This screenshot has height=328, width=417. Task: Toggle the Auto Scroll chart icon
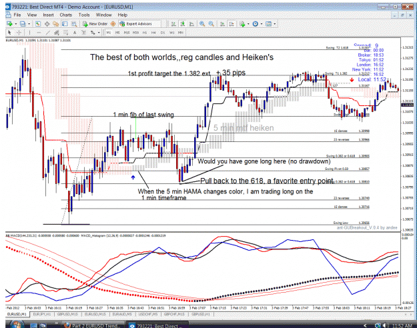(223, 24)
